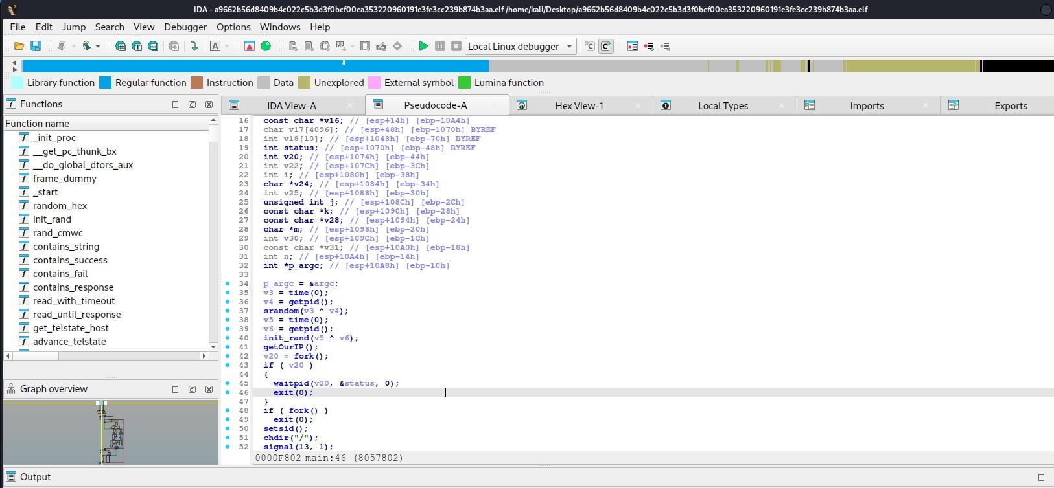
Task: Click the Graph overview thumbnail
Action: click(111, 432)
